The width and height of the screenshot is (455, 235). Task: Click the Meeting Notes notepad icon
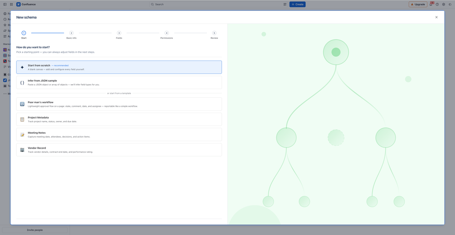pos(22,135)
